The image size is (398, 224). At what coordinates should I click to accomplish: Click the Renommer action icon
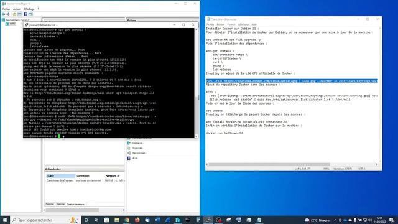[x=129, y=153]
